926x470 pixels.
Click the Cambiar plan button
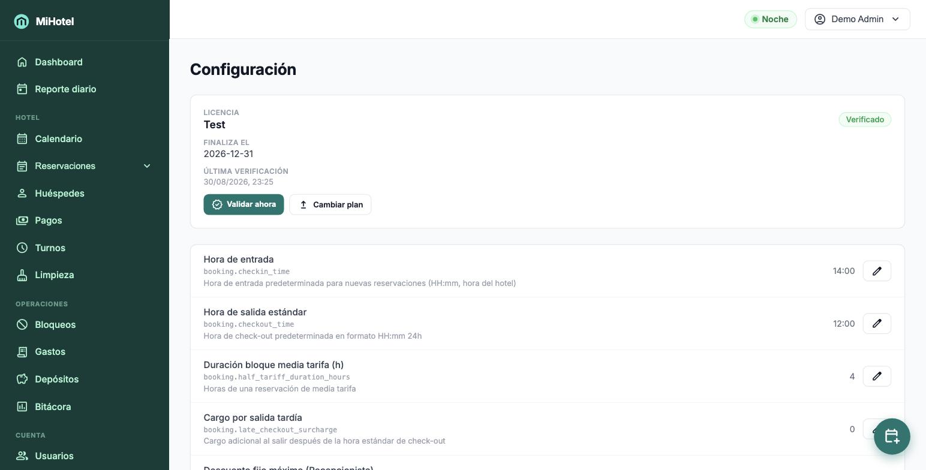(x=330, y=204)
